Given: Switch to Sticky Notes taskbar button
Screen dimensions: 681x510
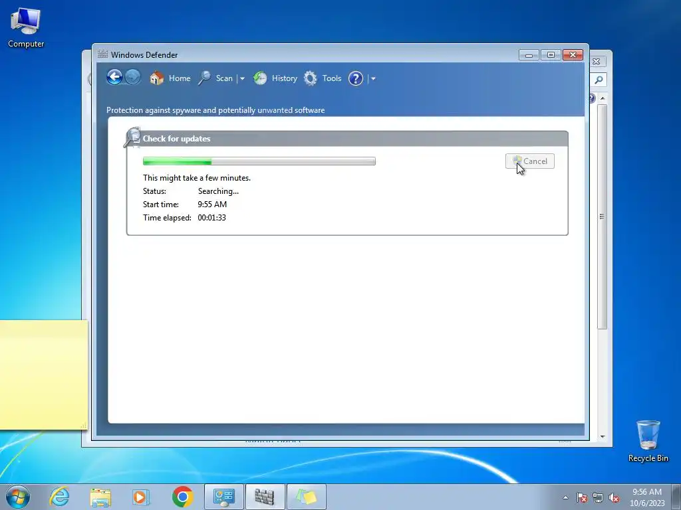Looking at the screenshot, I should tap(306, 497).
